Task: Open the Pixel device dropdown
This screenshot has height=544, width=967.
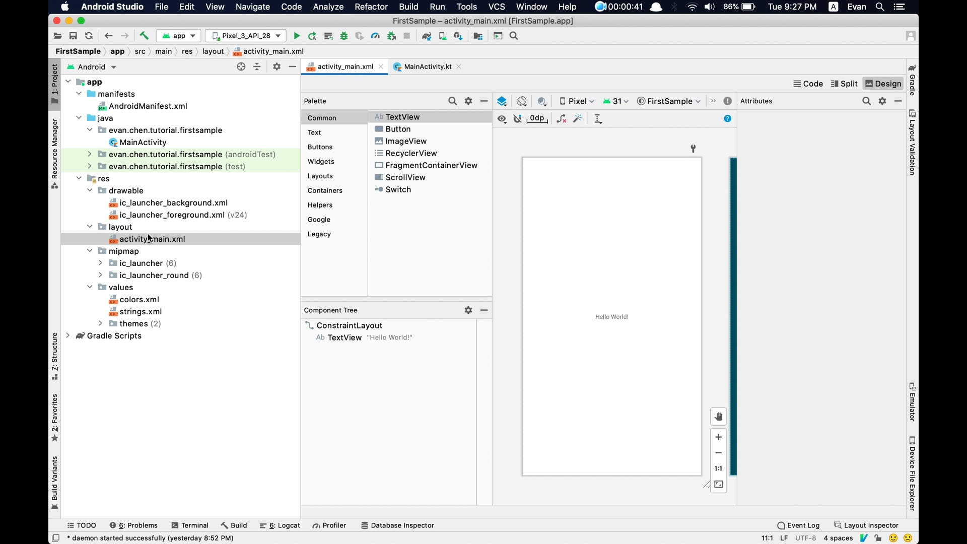Action: click(577, 101)
